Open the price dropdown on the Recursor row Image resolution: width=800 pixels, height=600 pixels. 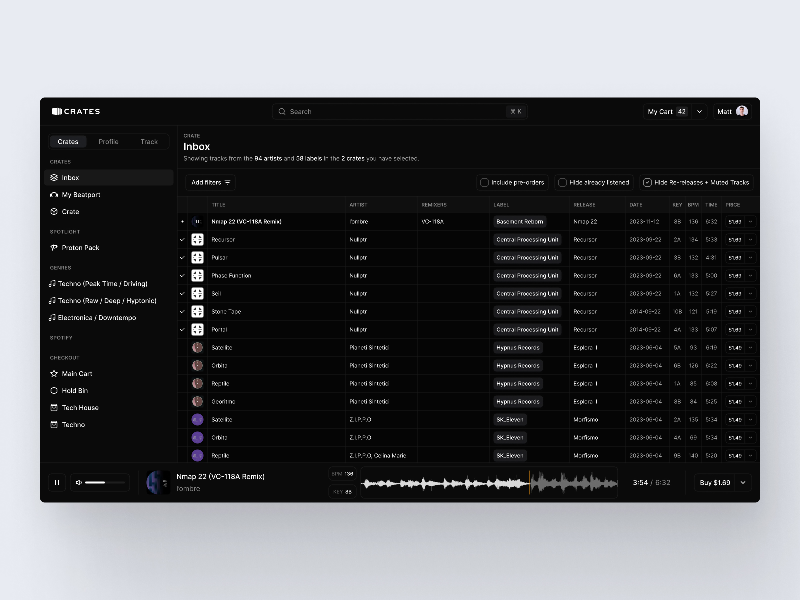[x=751, y=239]
